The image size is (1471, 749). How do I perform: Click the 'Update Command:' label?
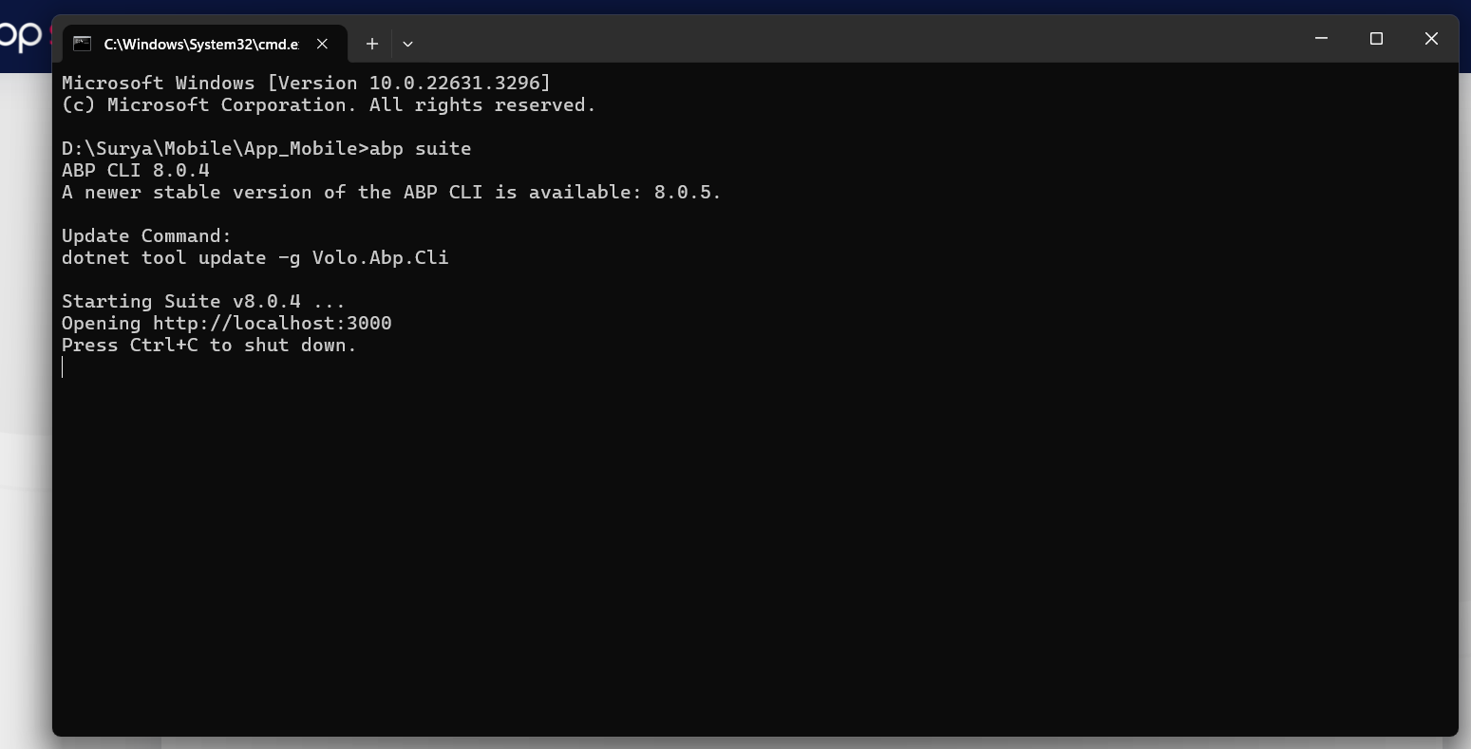146,235
